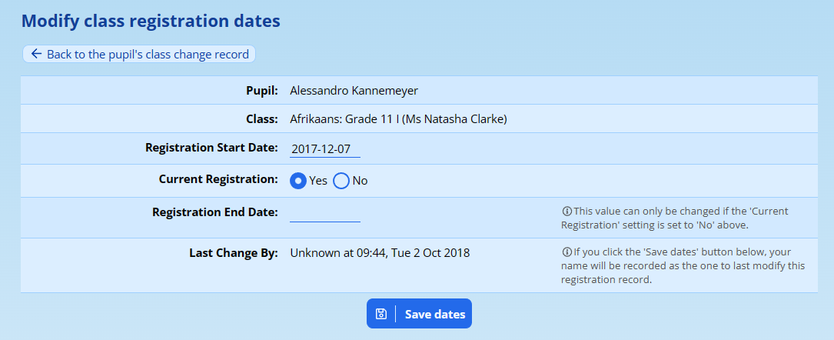Click the 'Registration Start Date:' label
834x340 pixels.
pos(211,147)
